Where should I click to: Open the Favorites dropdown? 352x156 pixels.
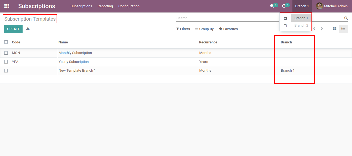tap(228, 29)
